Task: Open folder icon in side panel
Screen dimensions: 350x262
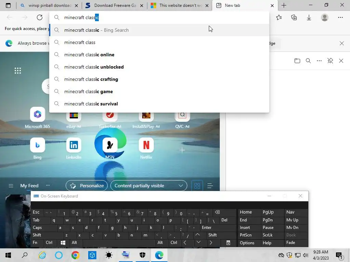Action: tap(297, 61)
